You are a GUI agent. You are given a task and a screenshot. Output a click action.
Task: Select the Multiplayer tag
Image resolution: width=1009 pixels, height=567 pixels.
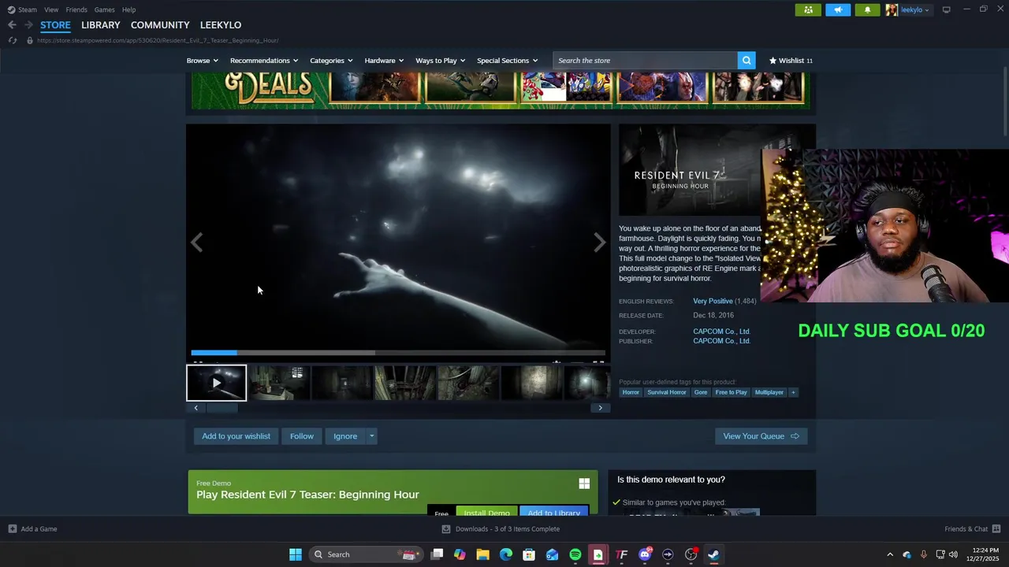[x=769, y=392]
